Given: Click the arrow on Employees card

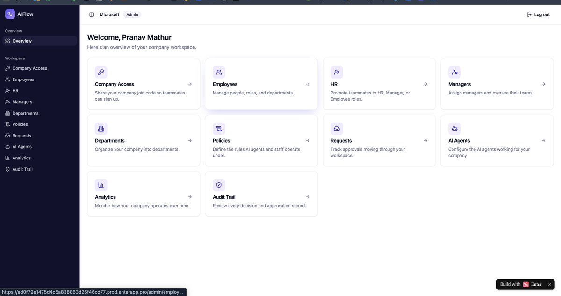Looking at the screenshot, I should 308,84.
